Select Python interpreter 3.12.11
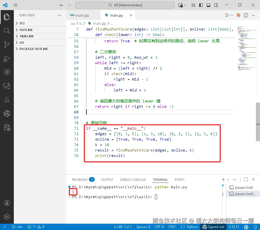The width and height of the screenshot is (260, 230). click(x=234, y=227)
